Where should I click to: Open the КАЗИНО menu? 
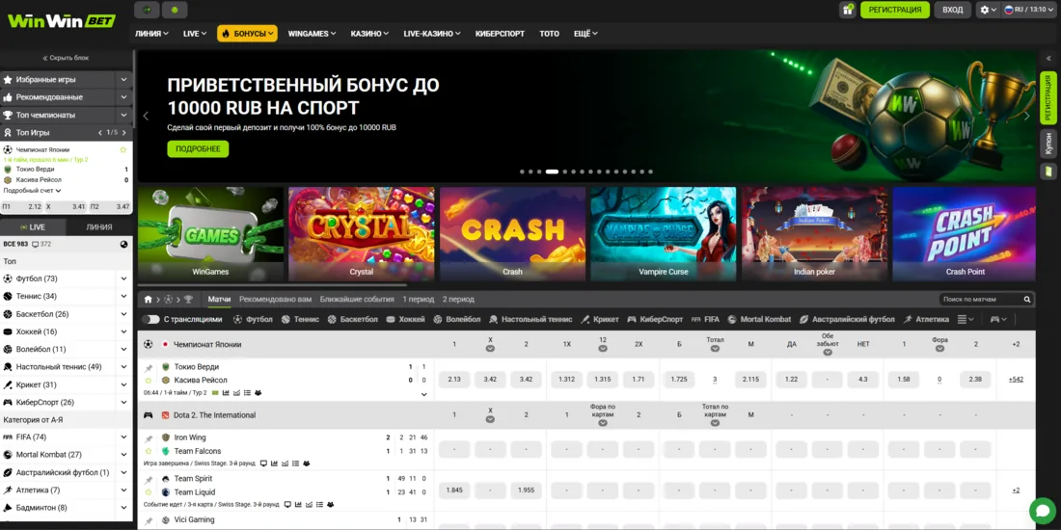coord(370,33)
